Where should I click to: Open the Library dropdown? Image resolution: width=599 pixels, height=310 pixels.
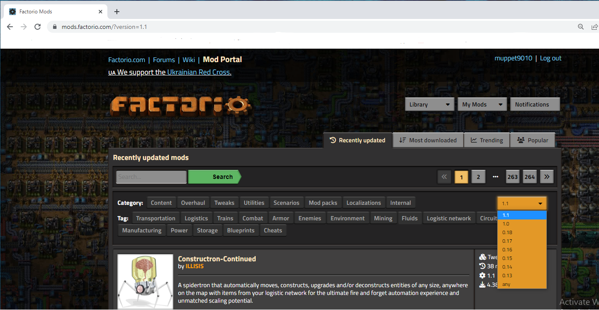[x=430, y=104]
